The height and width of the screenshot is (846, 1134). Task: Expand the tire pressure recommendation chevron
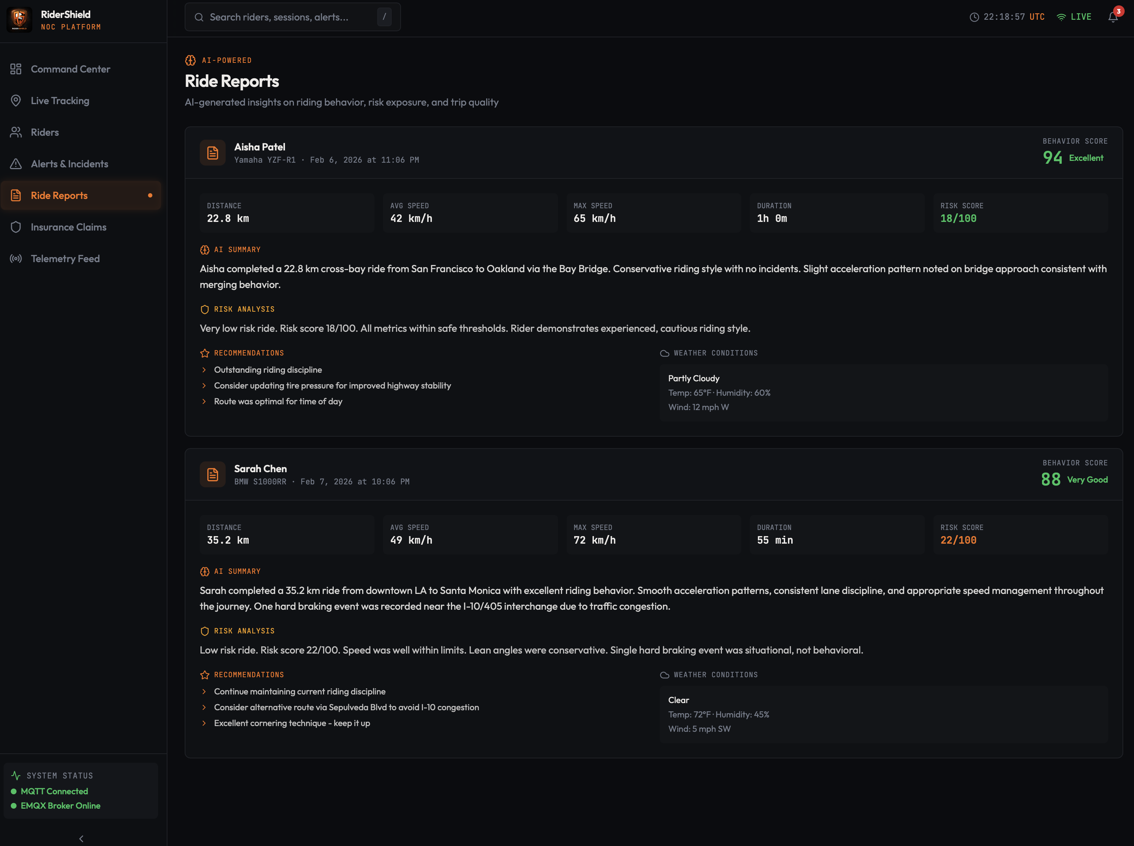pos(204,386)
